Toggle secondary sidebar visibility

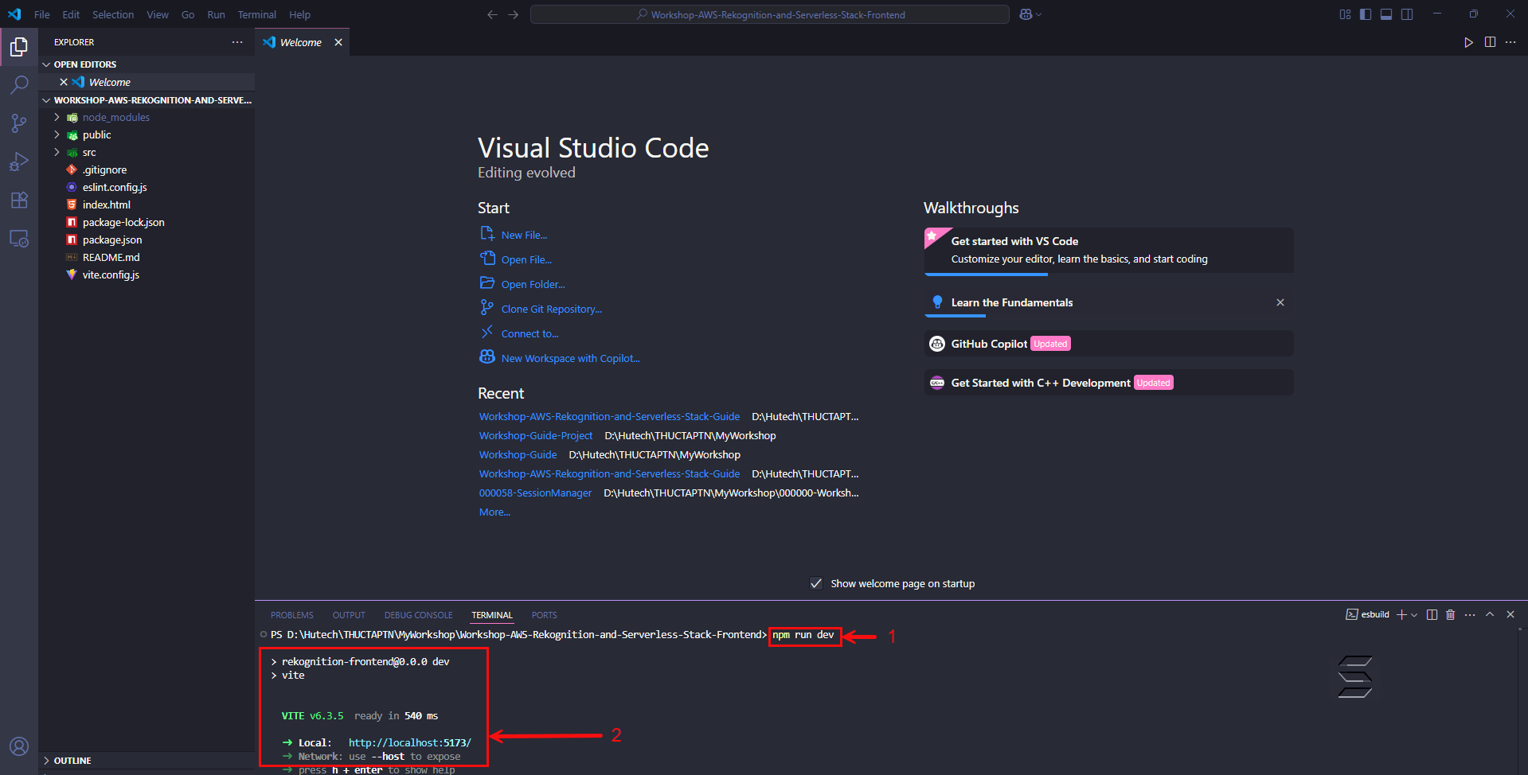tap(1407, 14)
